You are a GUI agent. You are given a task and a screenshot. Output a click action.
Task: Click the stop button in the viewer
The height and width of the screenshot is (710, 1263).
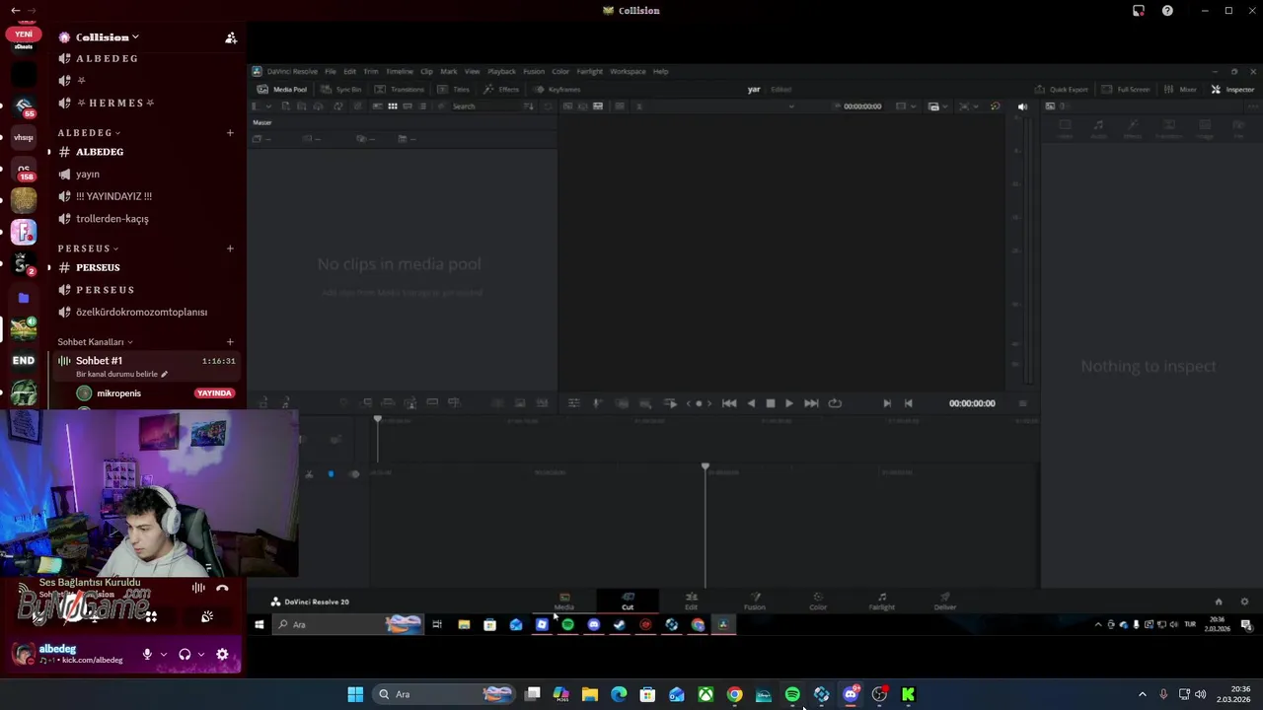[x=771, y=403]
